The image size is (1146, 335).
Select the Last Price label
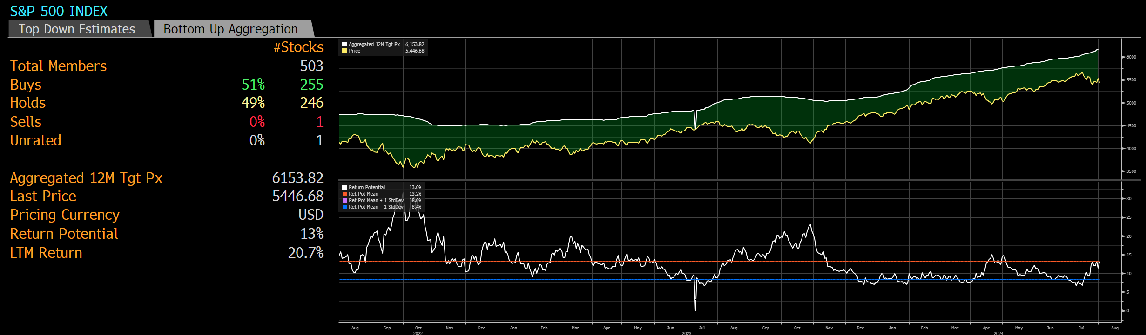tap(43, 196)
